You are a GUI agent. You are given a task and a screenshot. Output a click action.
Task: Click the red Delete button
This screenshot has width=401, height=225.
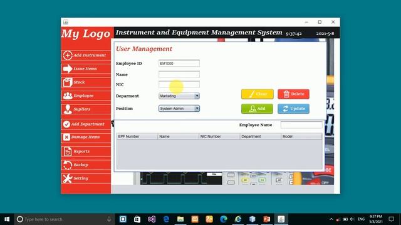[293, 94]
